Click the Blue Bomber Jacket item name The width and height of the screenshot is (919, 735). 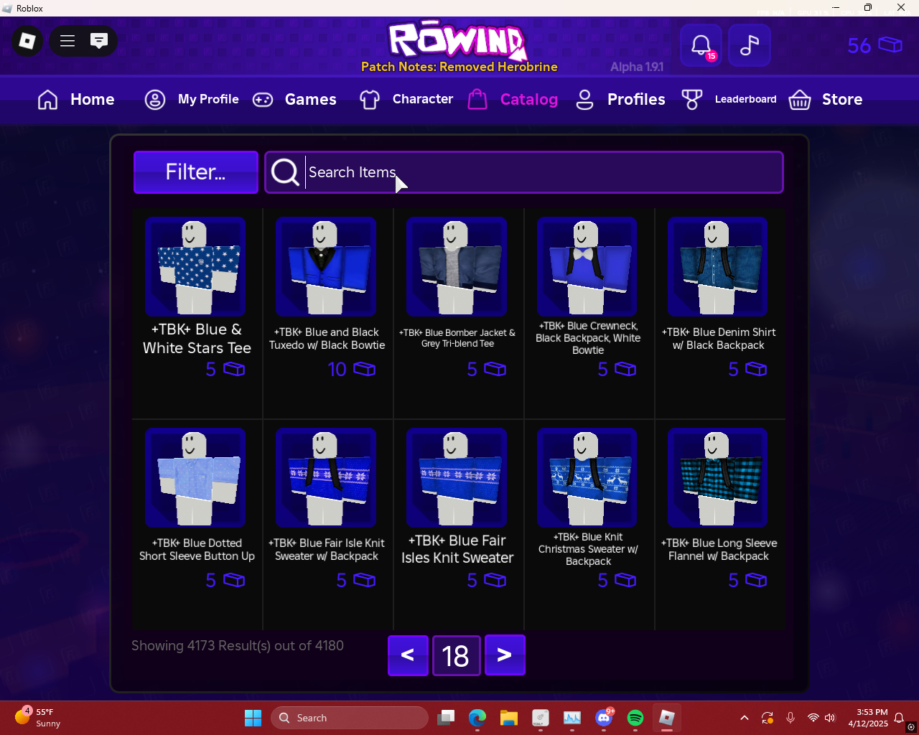pyautogui.click(x=457, y=338)
